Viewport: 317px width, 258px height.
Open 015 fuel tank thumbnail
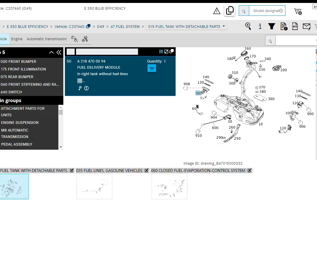14,187
